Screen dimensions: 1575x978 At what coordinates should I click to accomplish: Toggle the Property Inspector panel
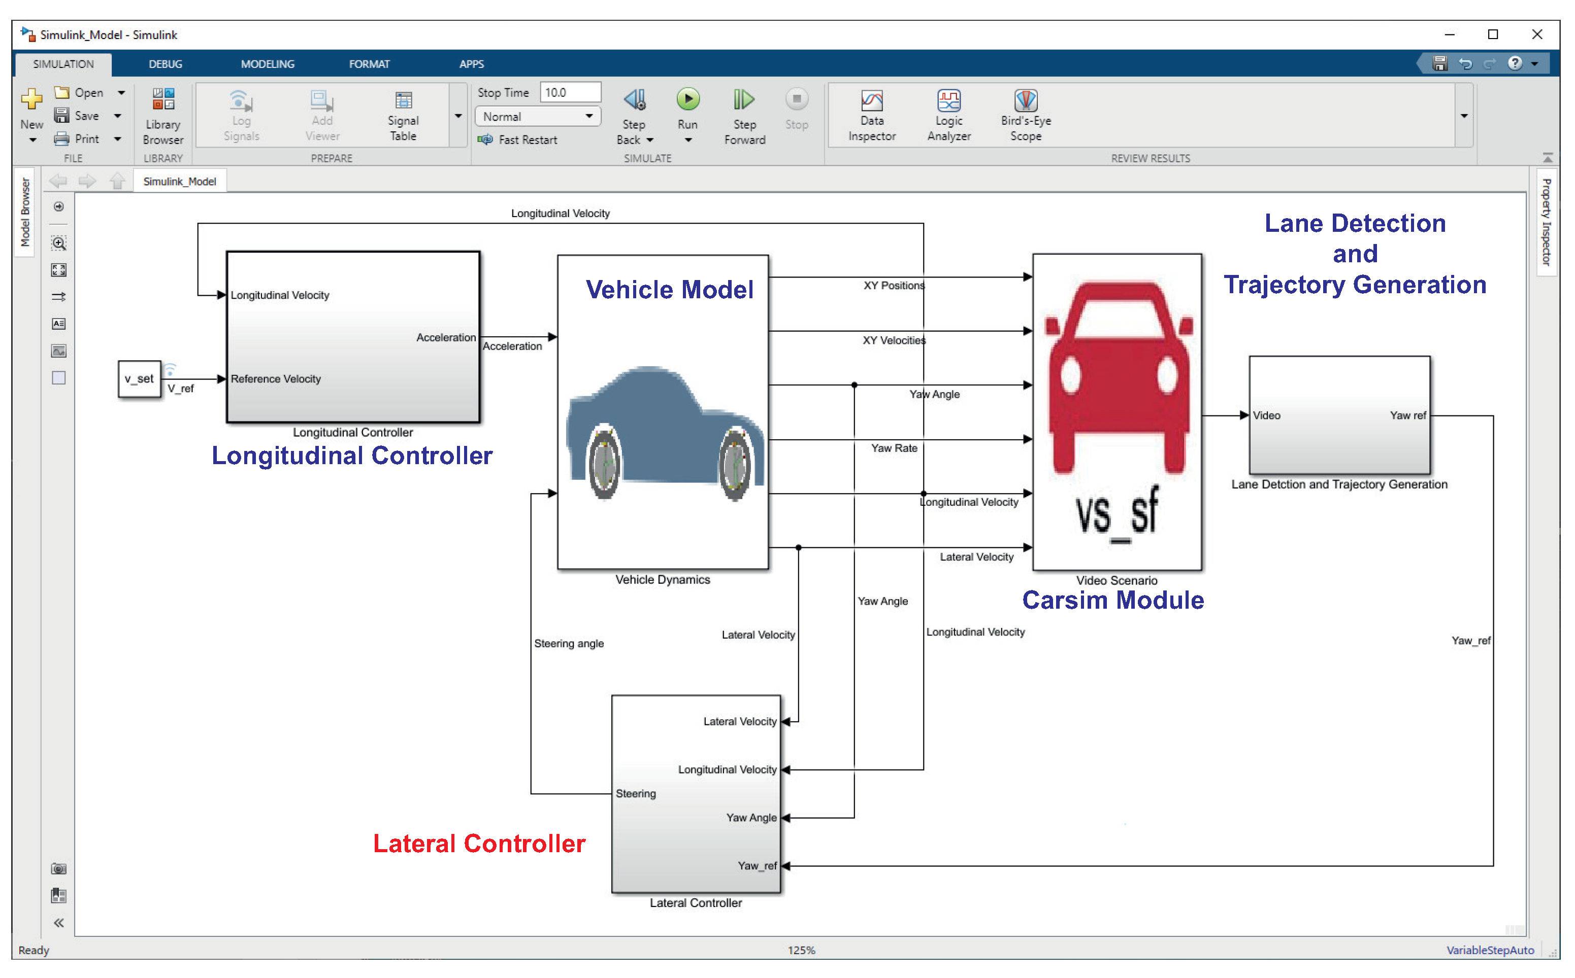1546,222
